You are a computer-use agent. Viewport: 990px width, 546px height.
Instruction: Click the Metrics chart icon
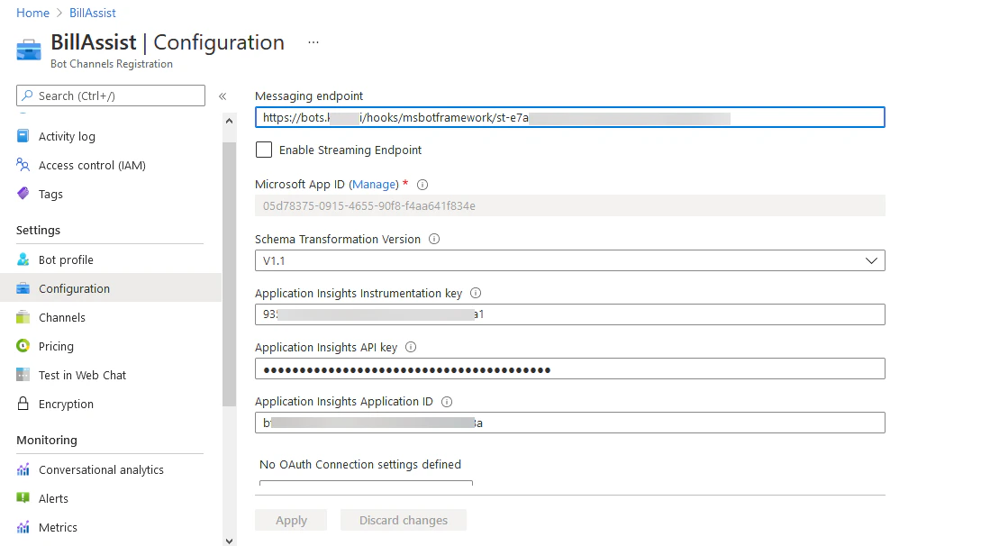tap(23, 527)
